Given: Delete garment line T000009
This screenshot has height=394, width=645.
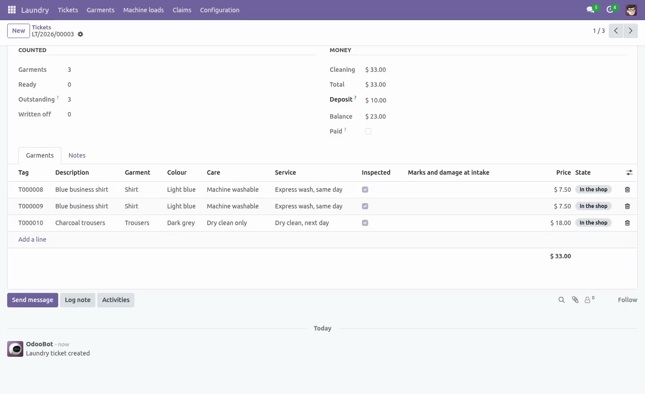Looking at the screenshot, I should coord(628,206).
